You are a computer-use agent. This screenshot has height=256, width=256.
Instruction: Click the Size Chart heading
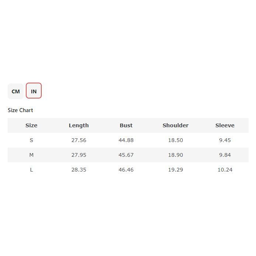click(20, 110)
